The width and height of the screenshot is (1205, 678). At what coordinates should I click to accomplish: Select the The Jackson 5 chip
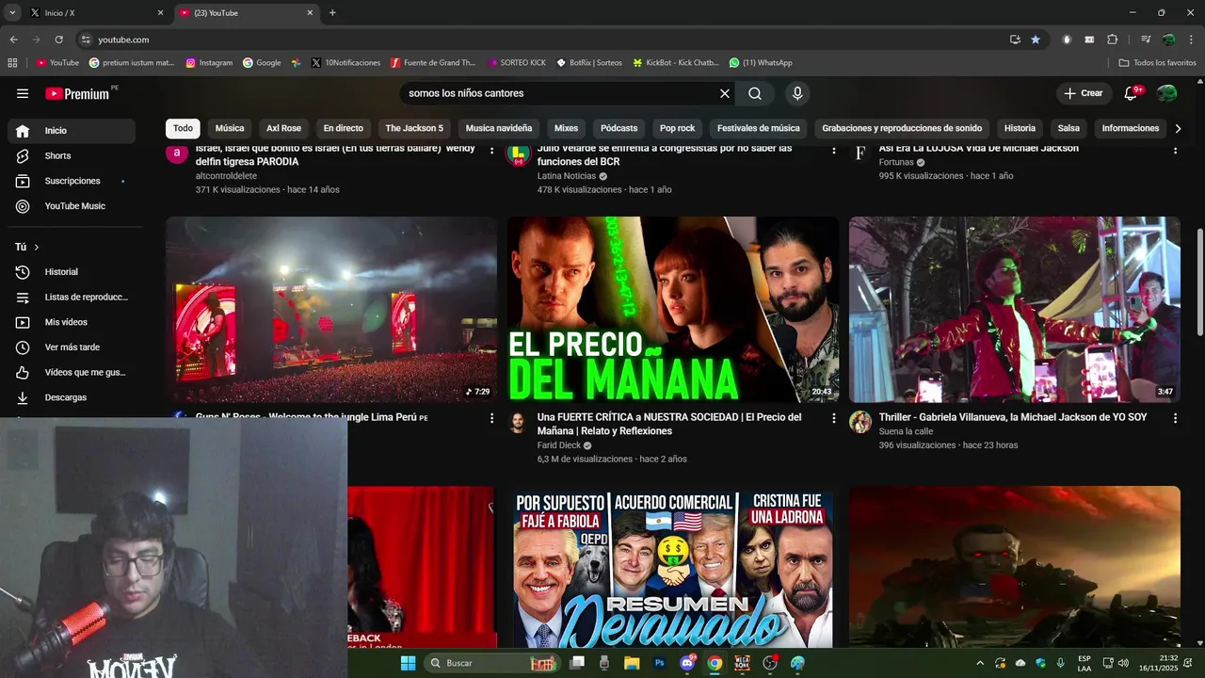[x=414, y=128]
